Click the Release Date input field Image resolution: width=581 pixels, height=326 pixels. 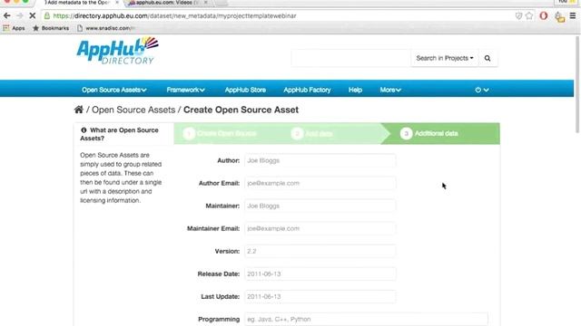point(320,273)
